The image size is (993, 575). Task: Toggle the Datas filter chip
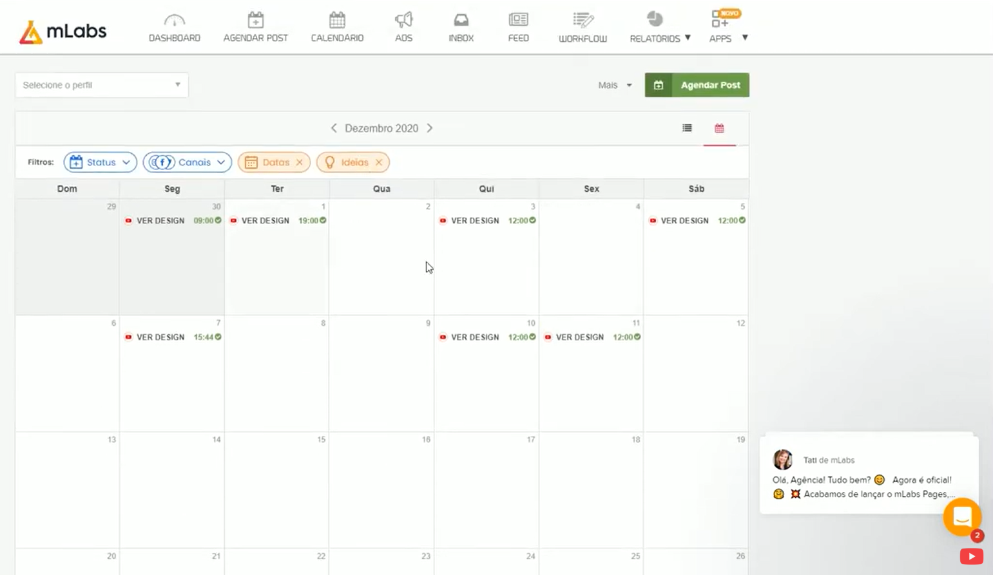point(274,162)
